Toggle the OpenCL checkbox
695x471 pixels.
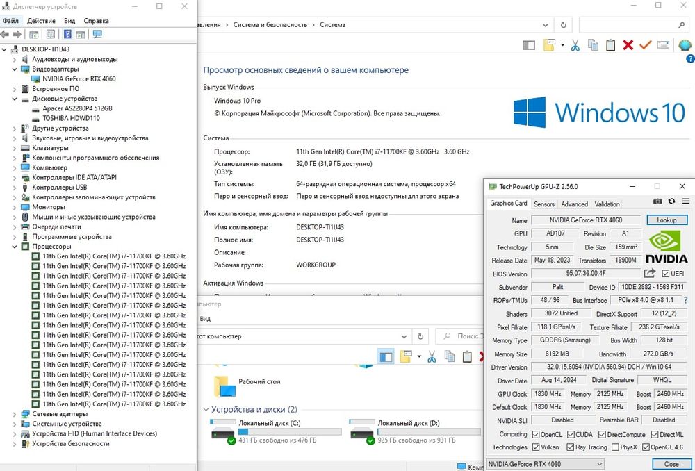pyautogui.click(x=535, y=434)
